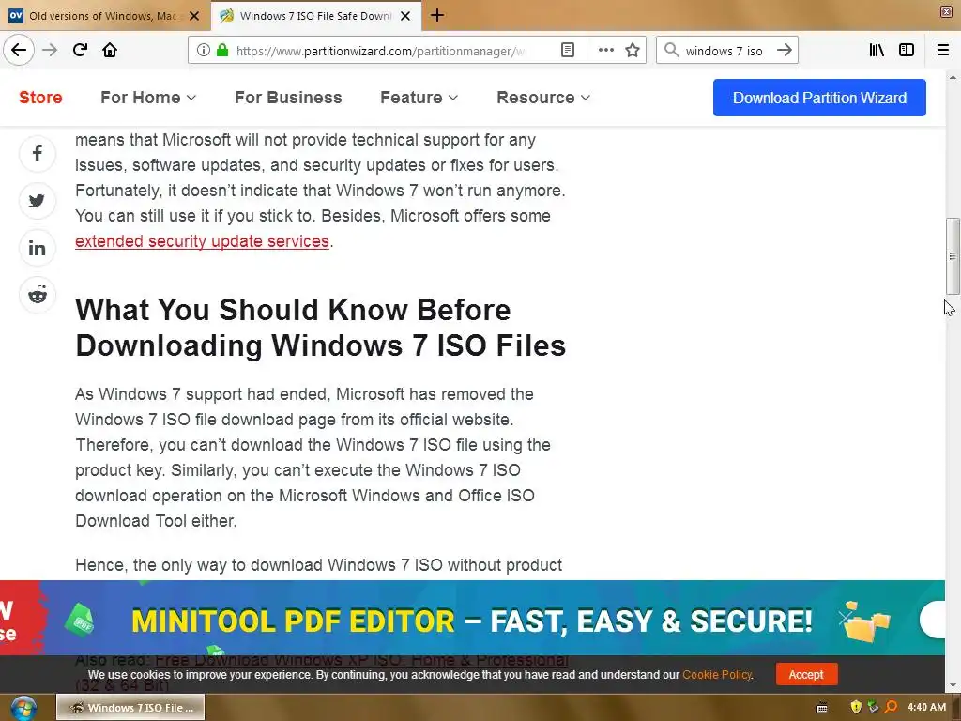Close the Windows 7 ISO File tab
961x721 pixels.
405,16
